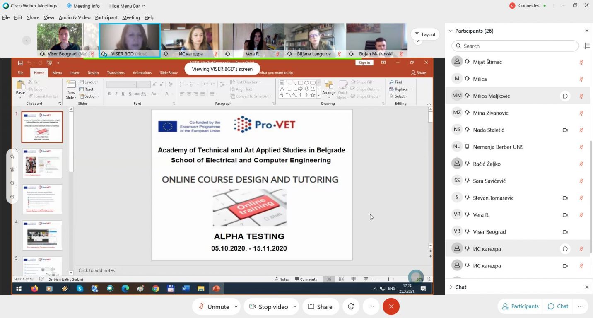Toggle Underline in PowerPoint Font group

pos(123,94)
